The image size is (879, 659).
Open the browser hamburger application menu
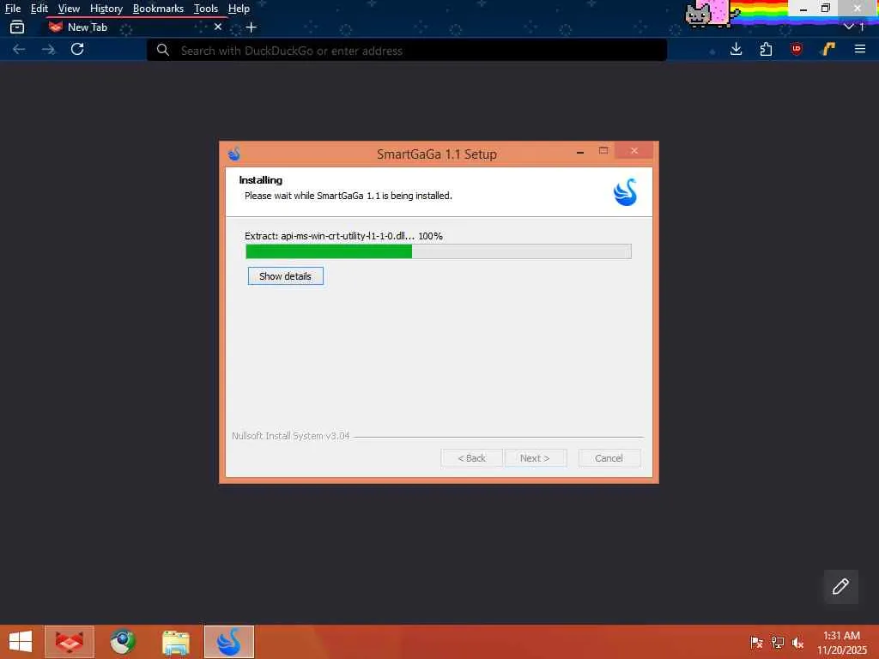pos(860,49)
